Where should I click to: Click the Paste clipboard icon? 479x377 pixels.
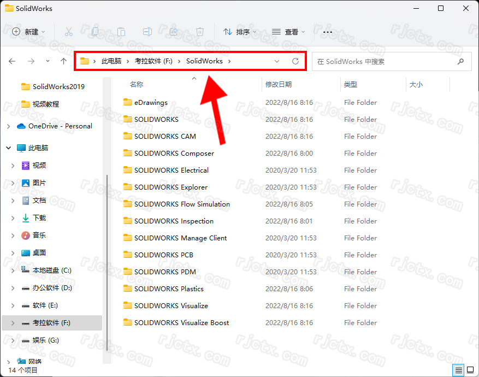click(x=121, y=32)
